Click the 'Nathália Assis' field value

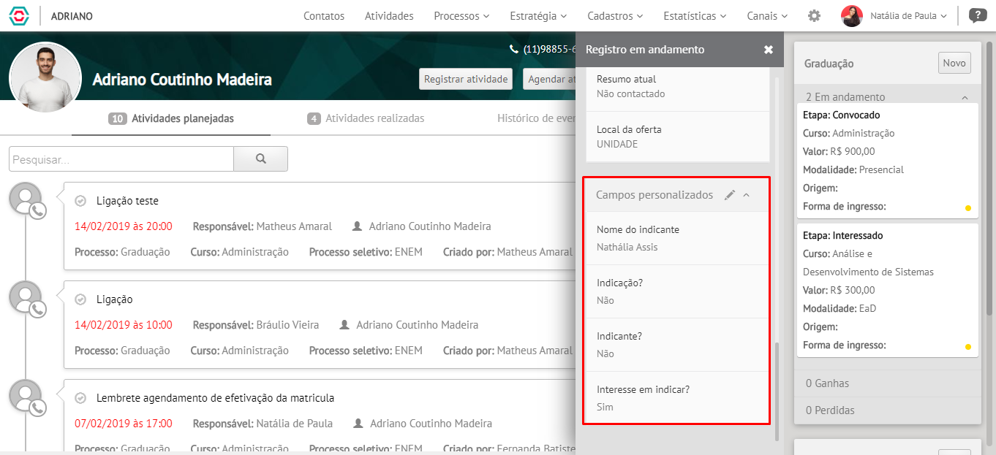pos(627,247)
